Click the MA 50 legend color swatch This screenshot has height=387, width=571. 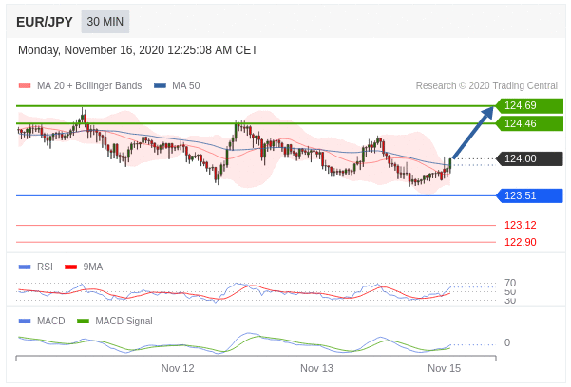[160, 85]
